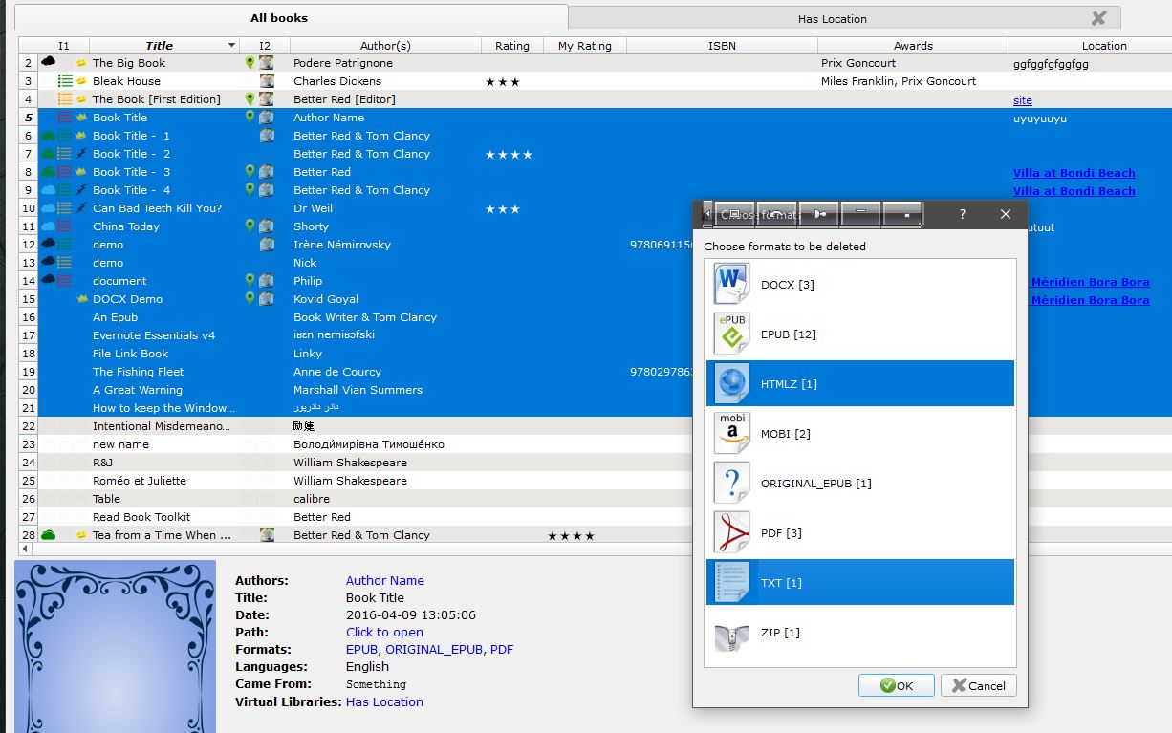Open the Title column sort dropdown arrow

point(231,46)
